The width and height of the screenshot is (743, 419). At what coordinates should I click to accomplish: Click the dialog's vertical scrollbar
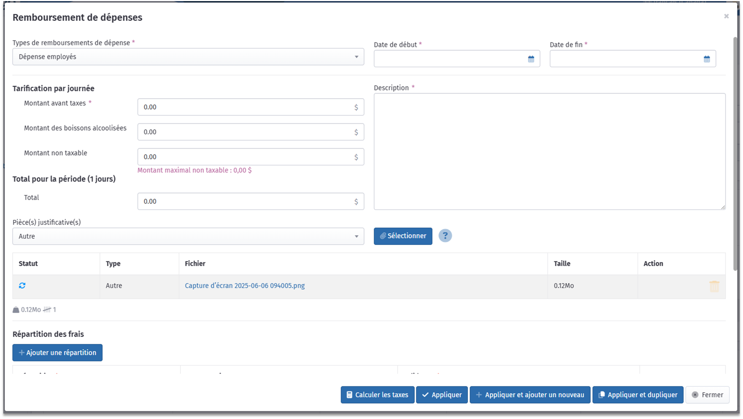pos(735,155)
